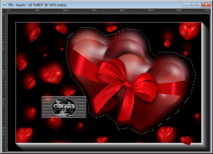
Task: Maximize the hearts image window
Action: click(196, 5)
